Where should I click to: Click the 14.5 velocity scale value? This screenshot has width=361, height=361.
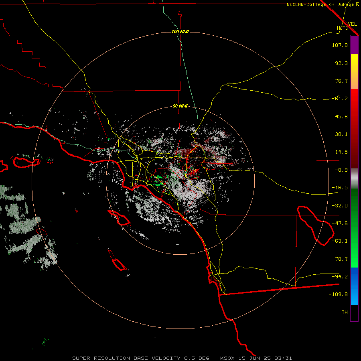click(341, 152)
